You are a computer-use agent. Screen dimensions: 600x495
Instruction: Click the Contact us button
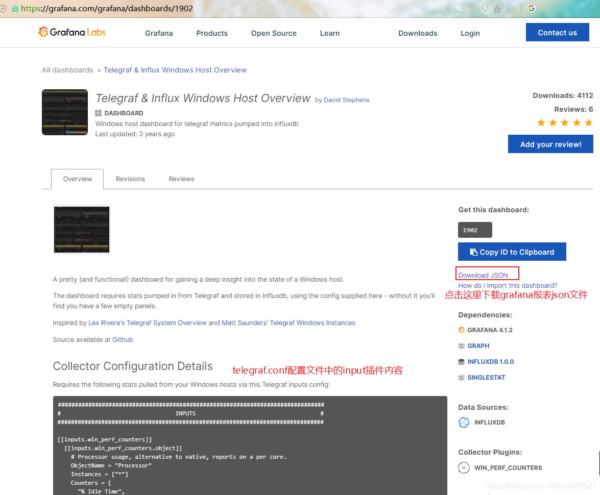point(557,33)
